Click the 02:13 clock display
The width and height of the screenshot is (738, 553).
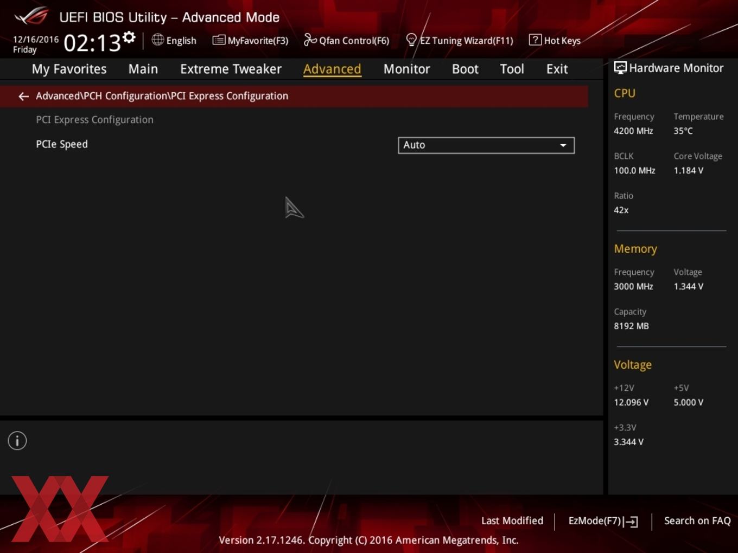pyautogui.click(x=92, y=43)
